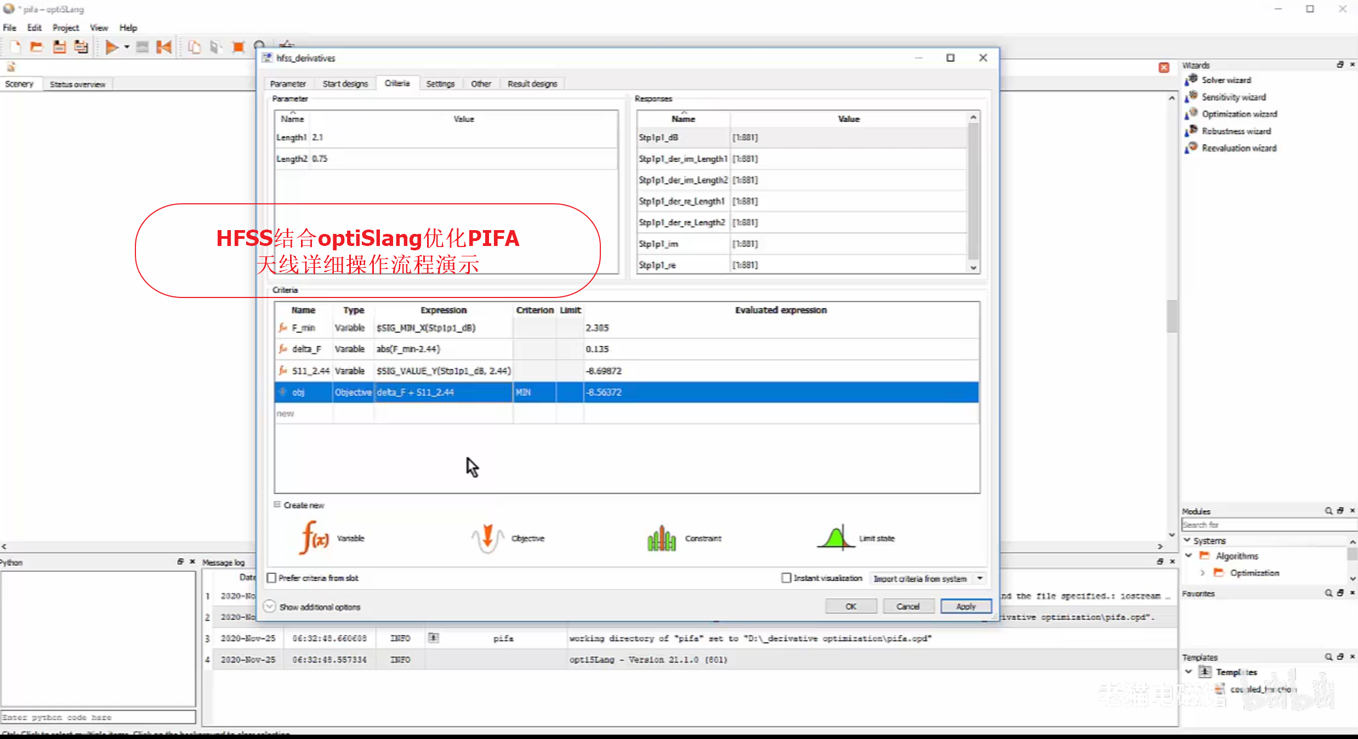Click the Constraint bars icon under Create new
1358x739 pixels.
point(661,538)
